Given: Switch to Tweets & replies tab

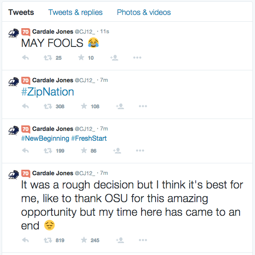Looking at the screenshot, I should point(75,12).
